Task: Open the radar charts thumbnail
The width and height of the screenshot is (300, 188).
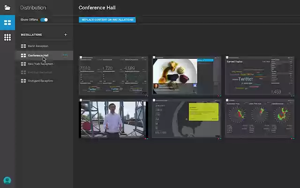Action: click(x=260, y=118)
